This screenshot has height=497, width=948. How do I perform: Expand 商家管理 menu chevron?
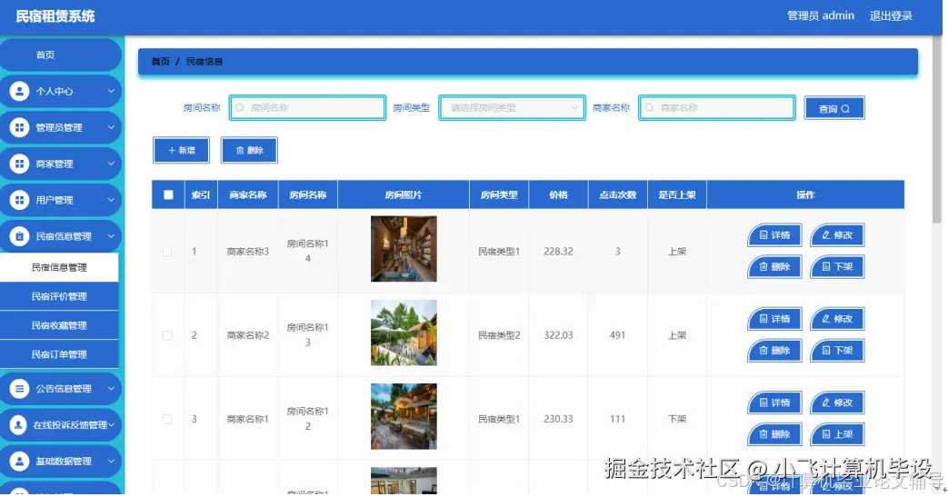pyautogui.click(x=111, y=164)
